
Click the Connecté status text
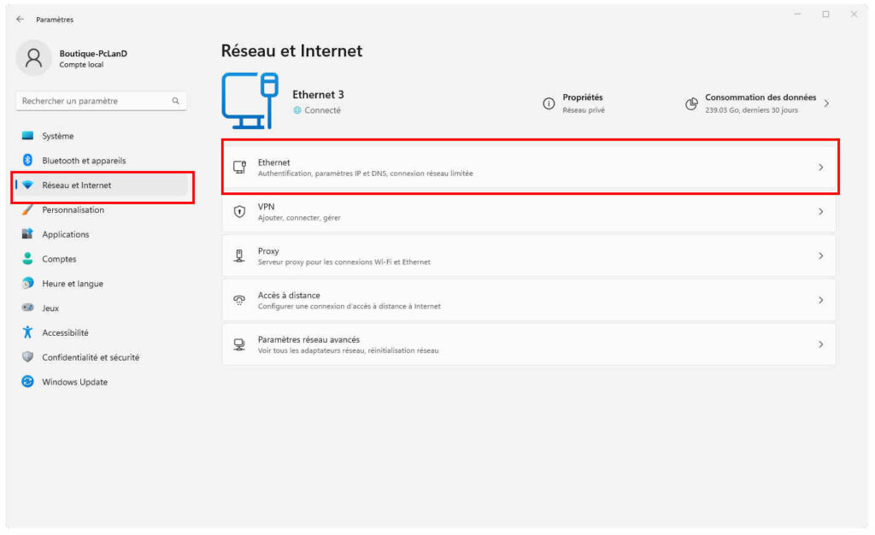(x=322, y=110)
